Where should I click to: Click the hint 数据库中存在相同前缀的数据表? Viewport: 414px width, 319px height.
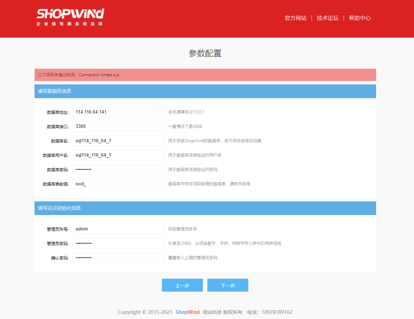click(209, 184)
